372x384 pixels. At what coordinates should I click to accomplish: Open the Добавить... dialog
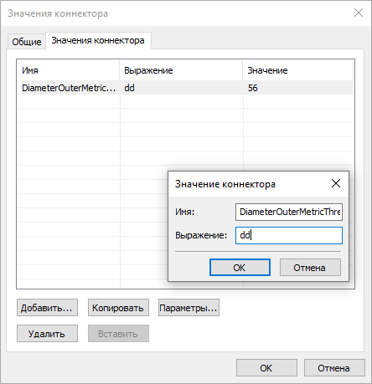[47, 308]
